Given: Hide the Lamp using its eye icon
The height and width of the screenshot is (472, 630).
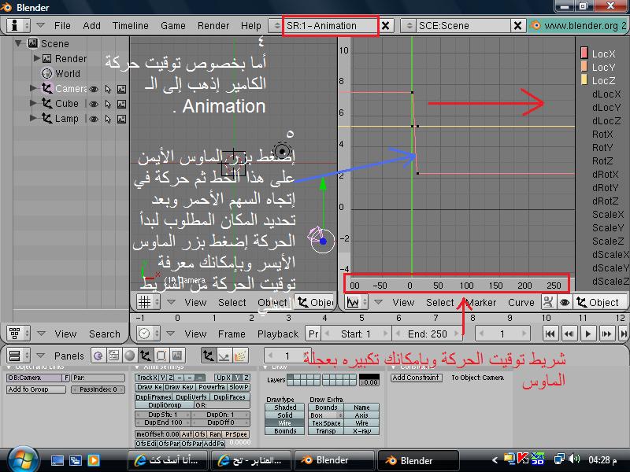Looking at the screenshot, I should pyautogui.click(x=94, y=120).
